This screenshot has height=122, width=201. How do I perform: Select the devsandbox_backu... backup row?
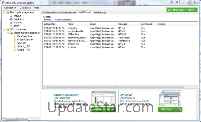point(120,38)
